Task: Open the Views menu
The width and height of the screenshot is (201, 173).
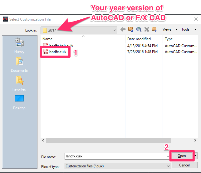Action: click(167, 29)
